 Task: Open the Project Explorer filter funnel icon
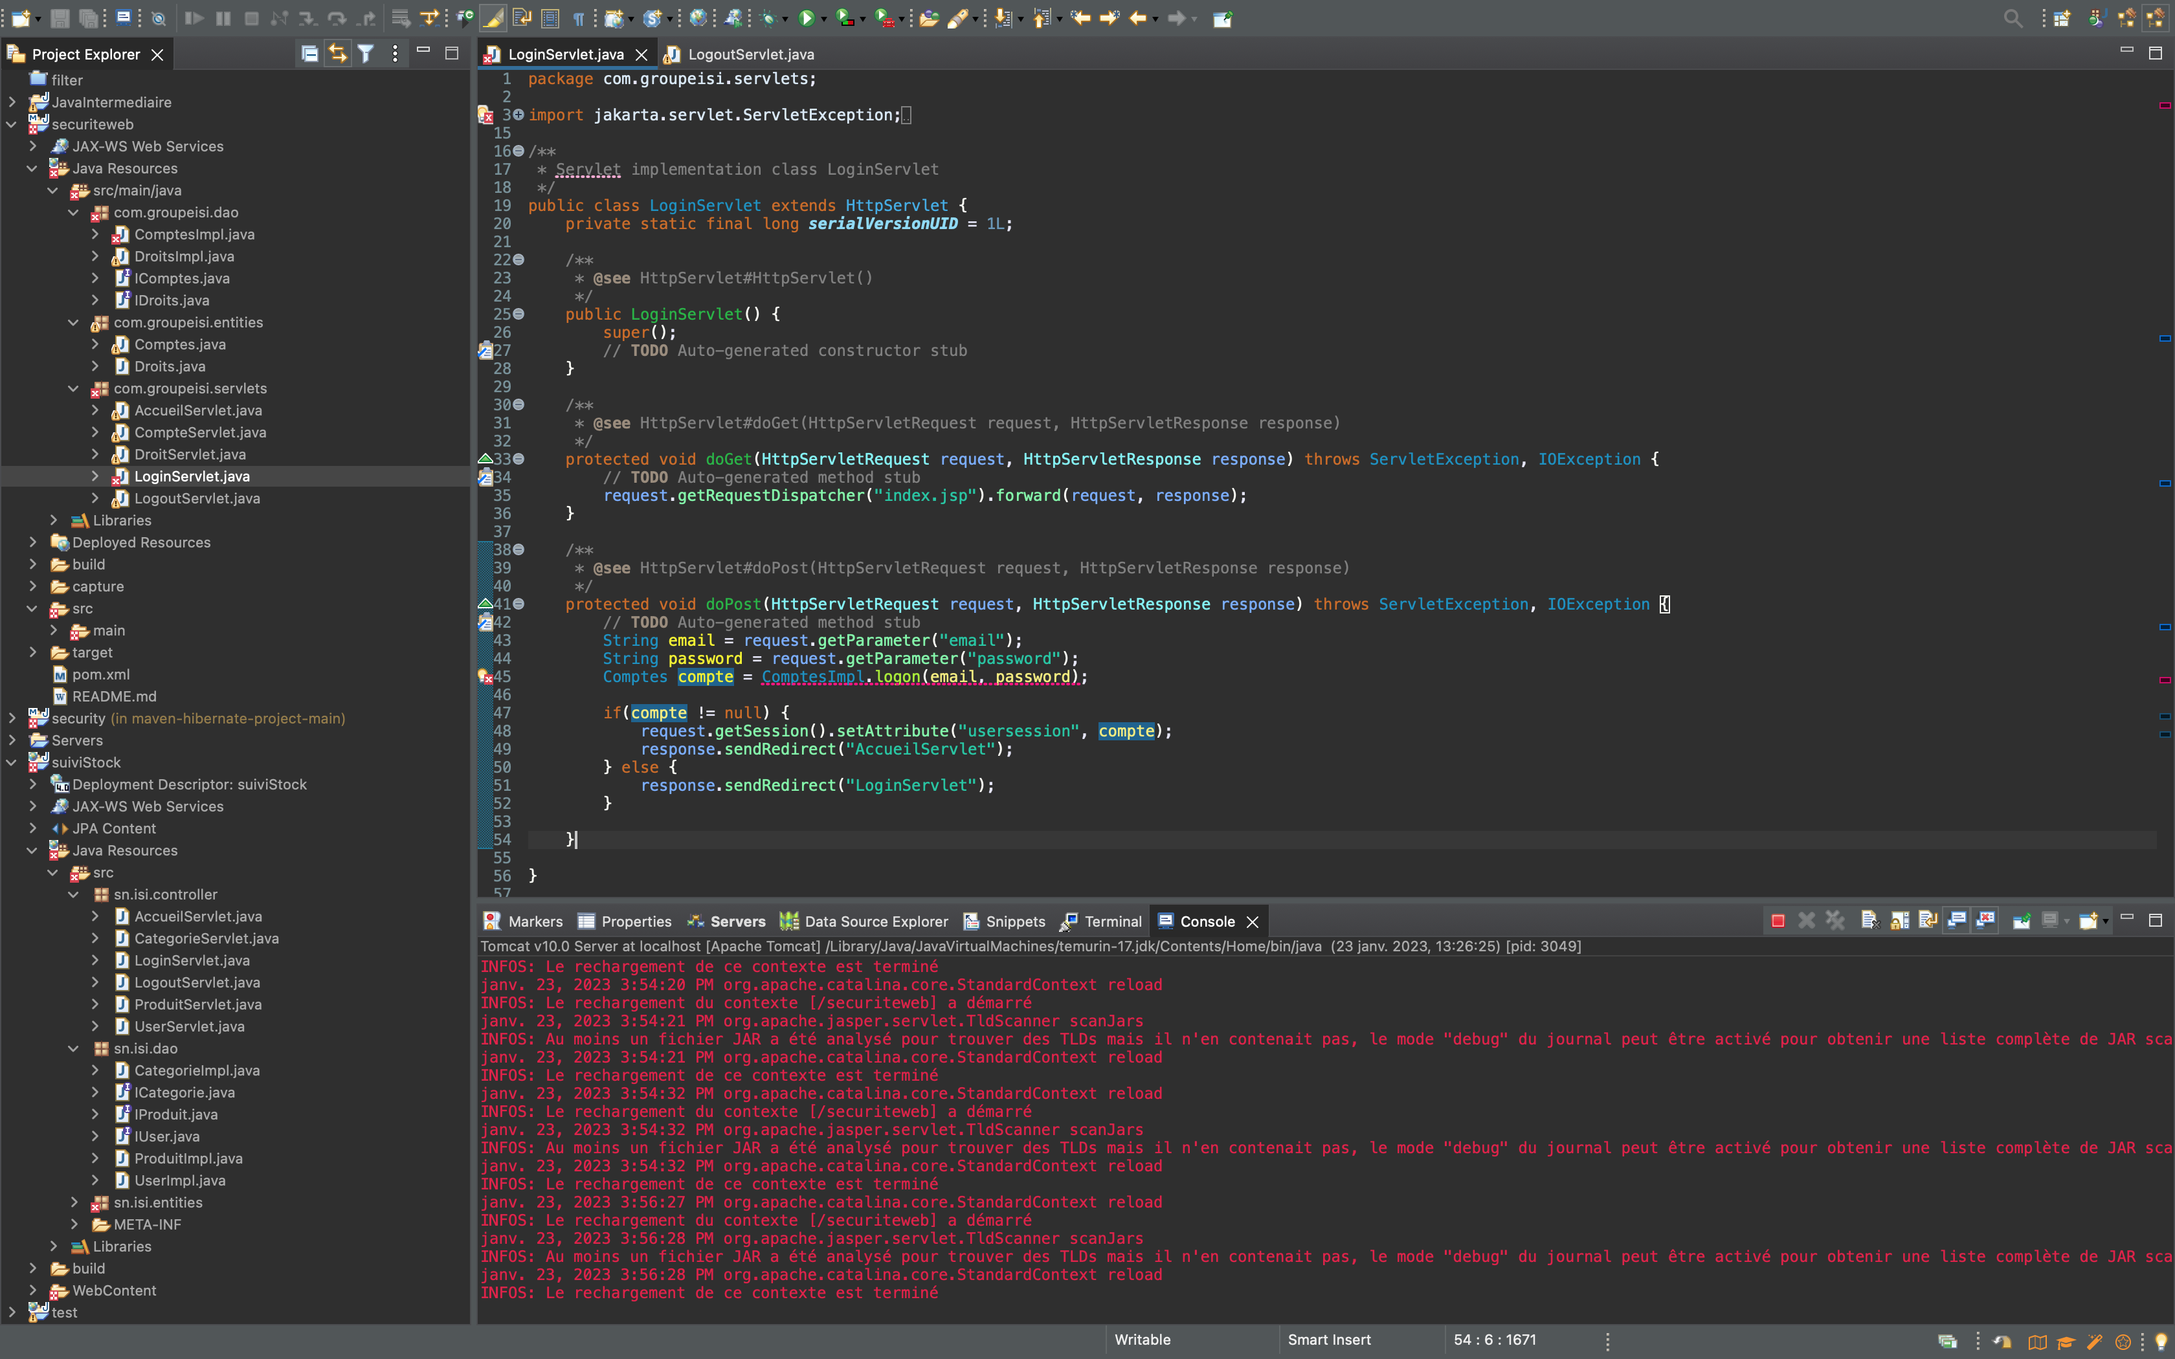[366, 54]
